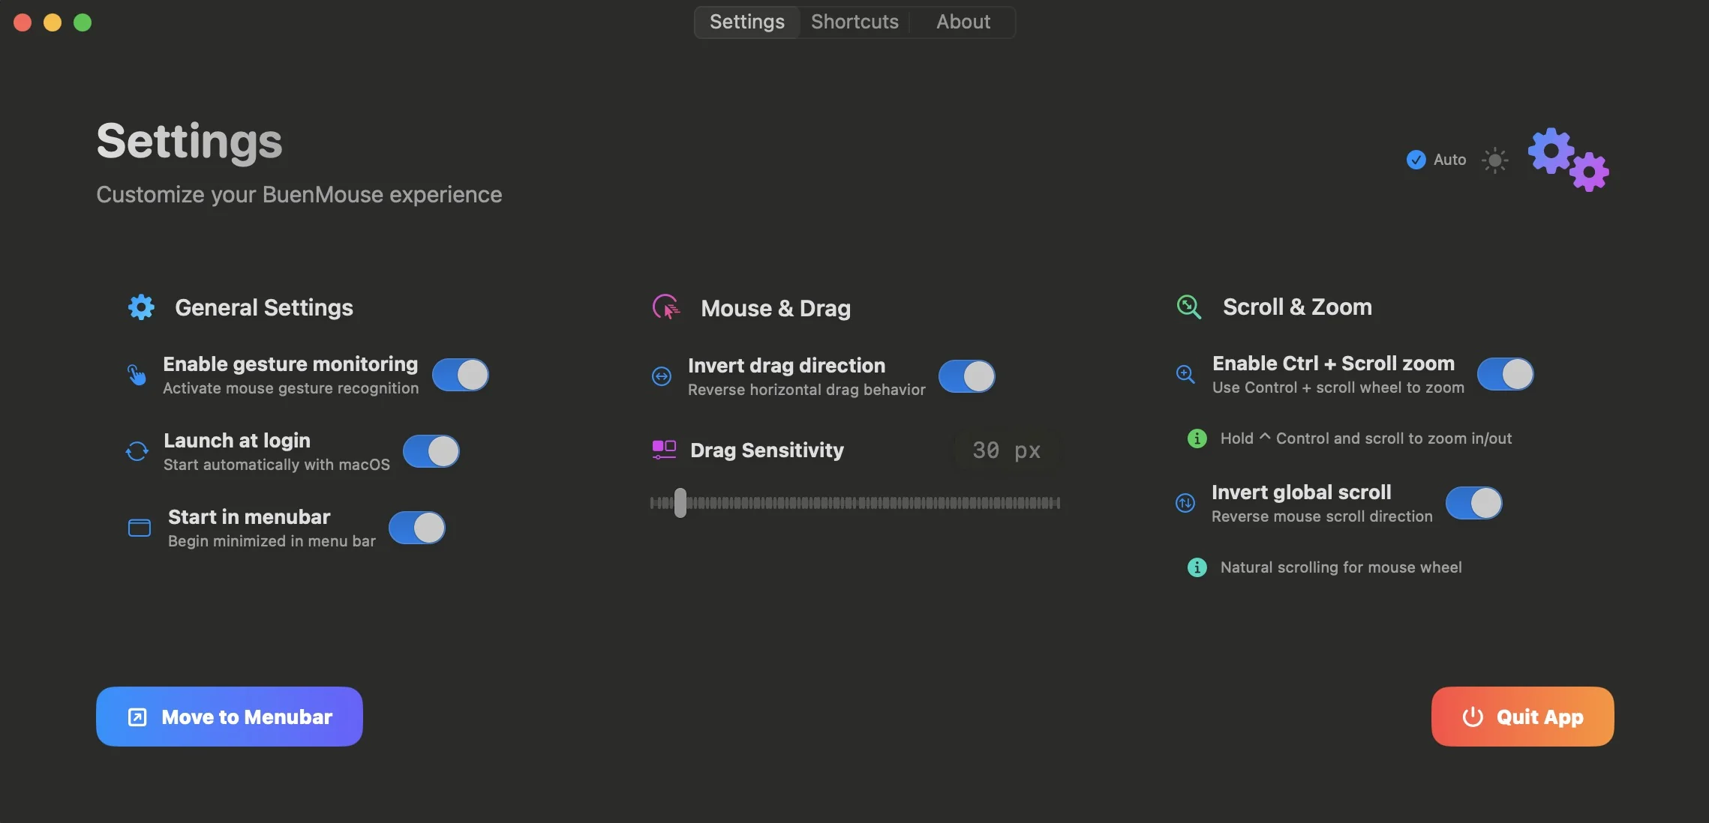Toggle Enable gesture monitoring switch
The height and width of the screenshot is (823, 1709).
point(461,375)
